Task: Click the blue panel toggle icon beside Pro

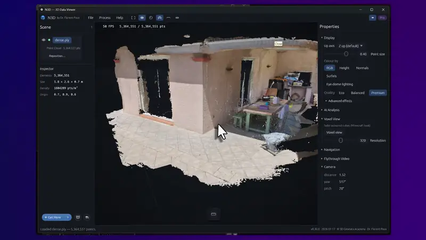Action: [x=372, y=18]
